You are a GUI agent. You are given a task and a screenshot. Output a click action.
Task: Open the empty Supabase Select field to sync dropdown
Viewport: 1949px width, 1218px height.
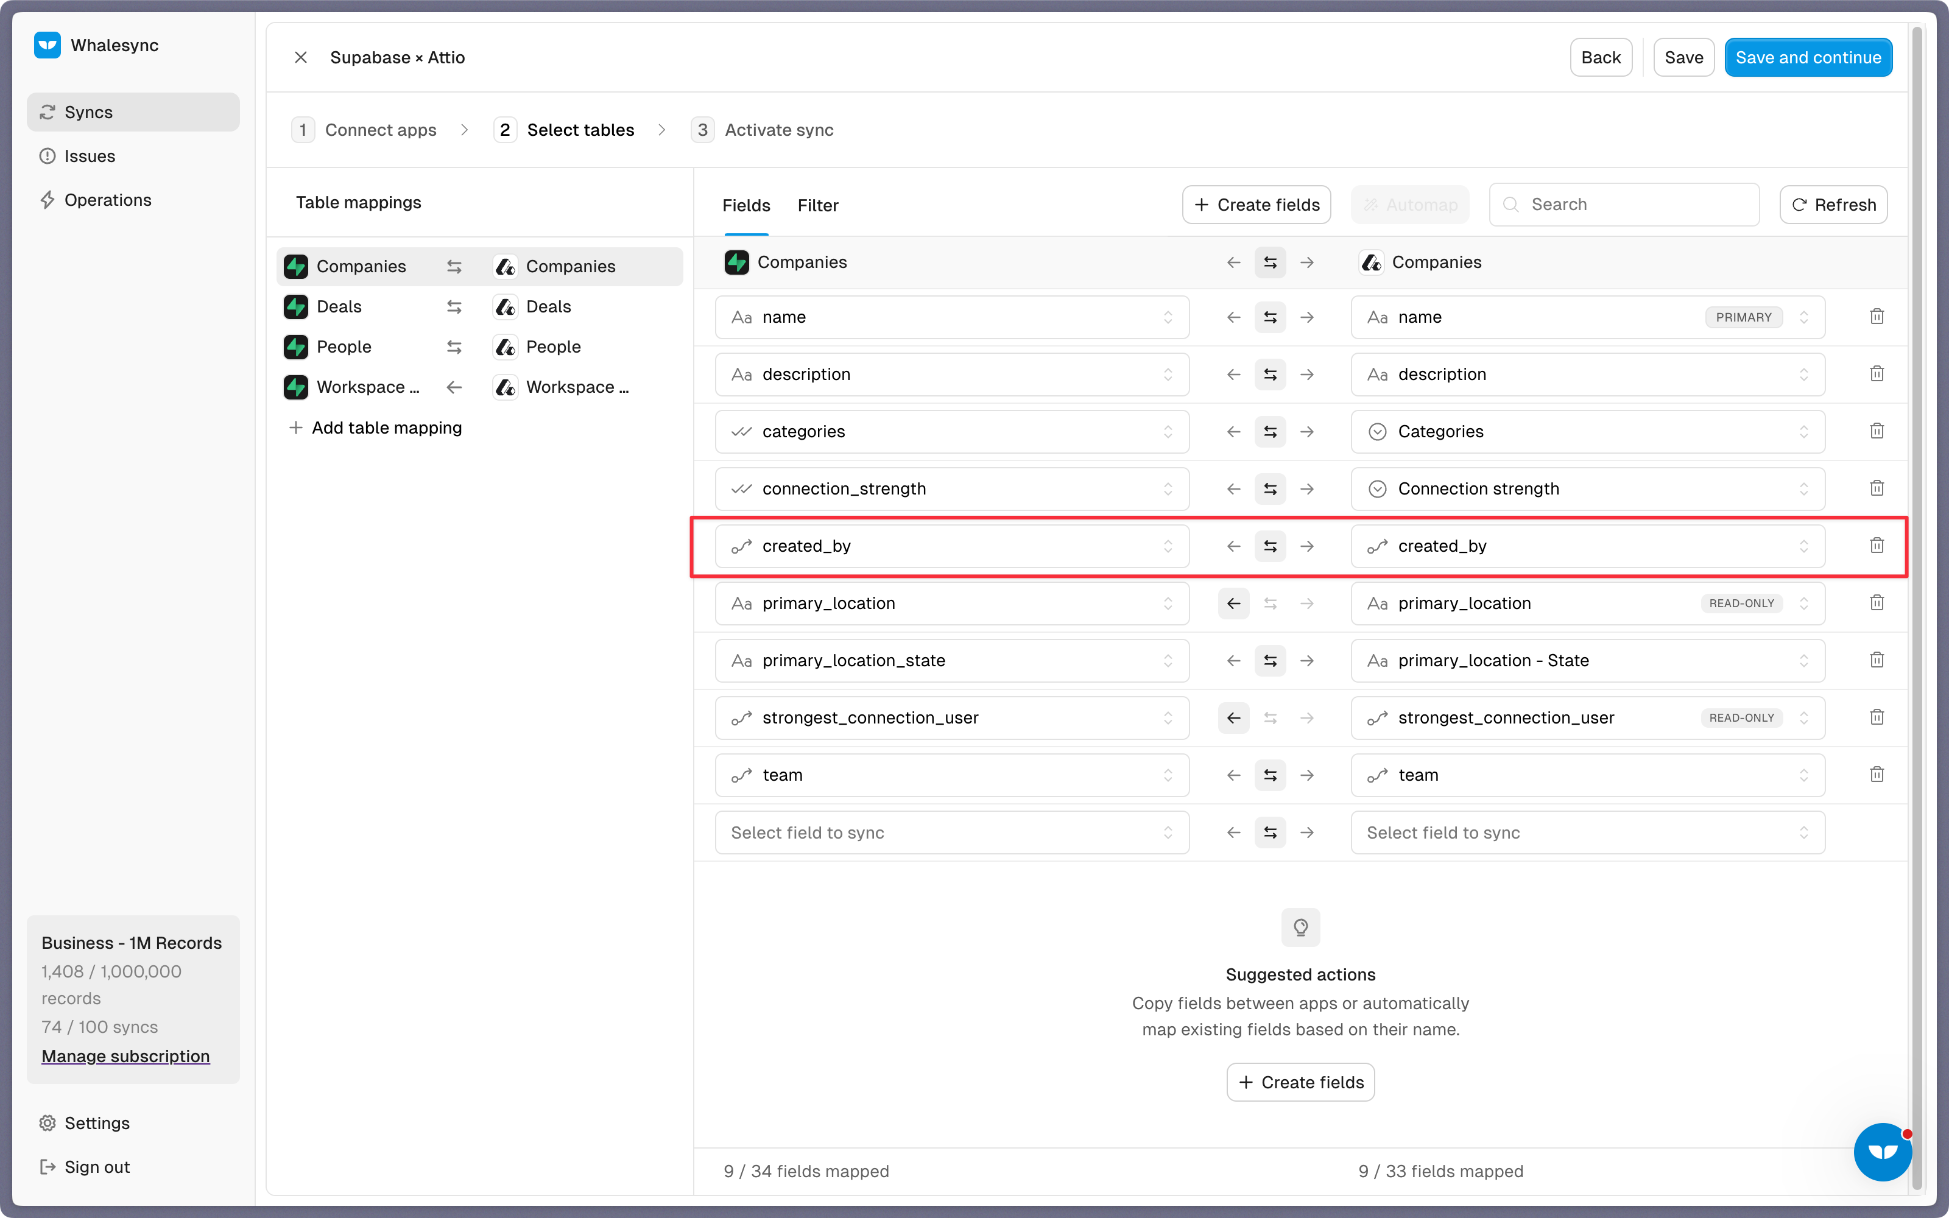click(952, 832)
